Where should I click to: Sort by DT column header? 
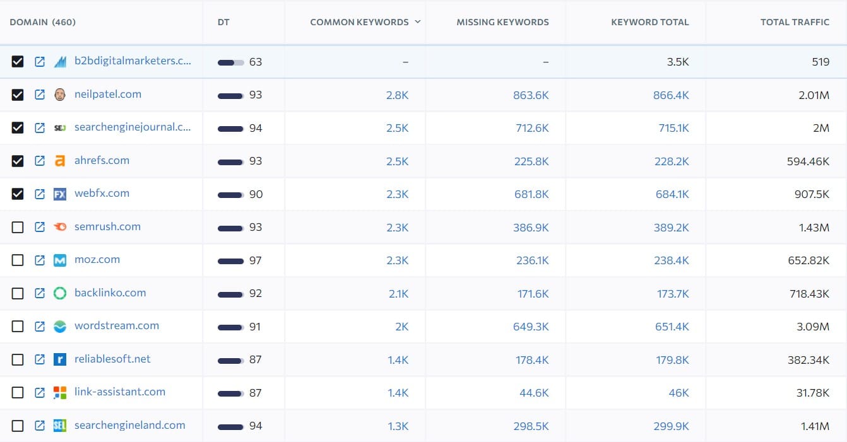tap(224, 22)
